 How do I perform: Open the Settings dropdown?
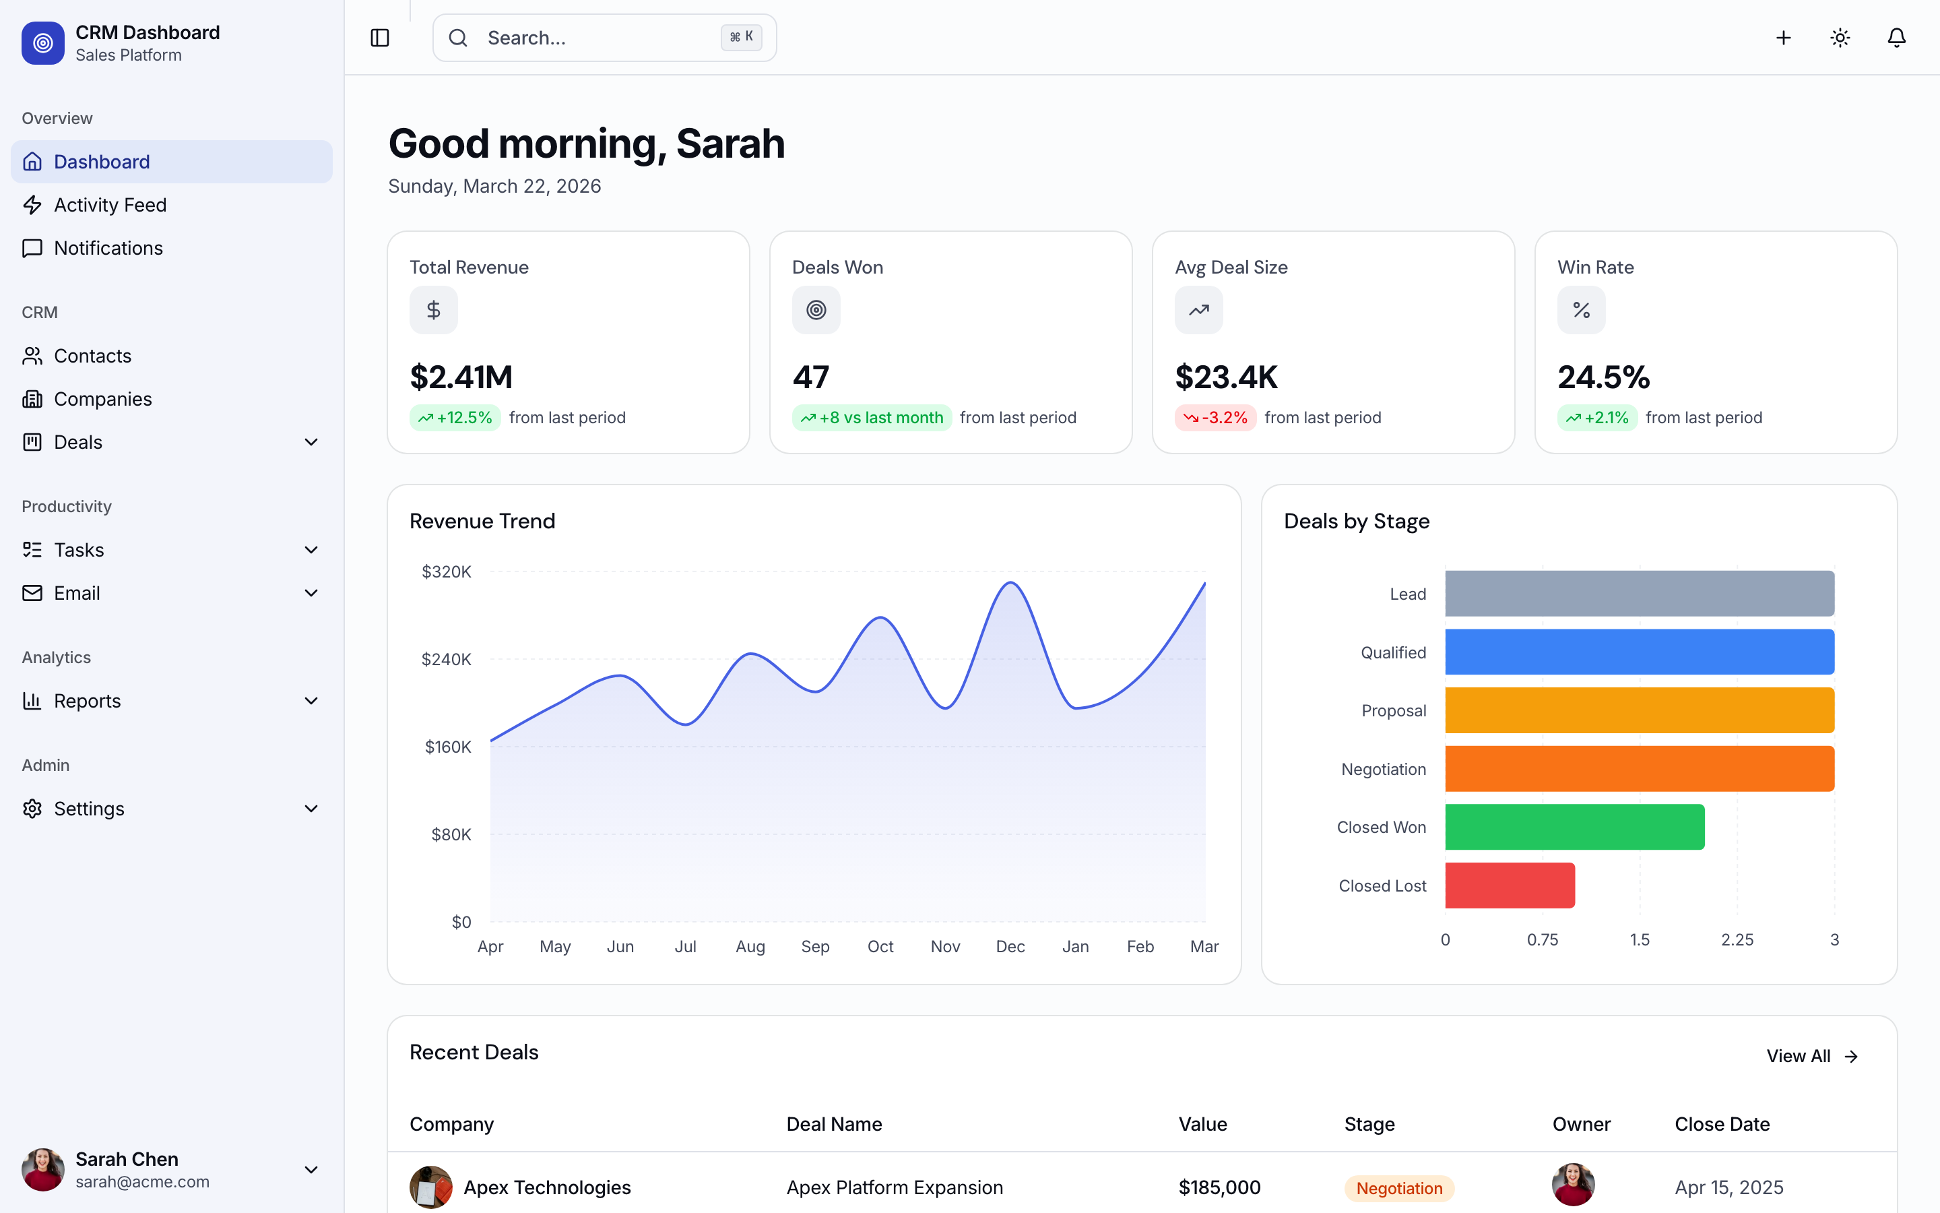pyautogui.click(x=311, y=809)
